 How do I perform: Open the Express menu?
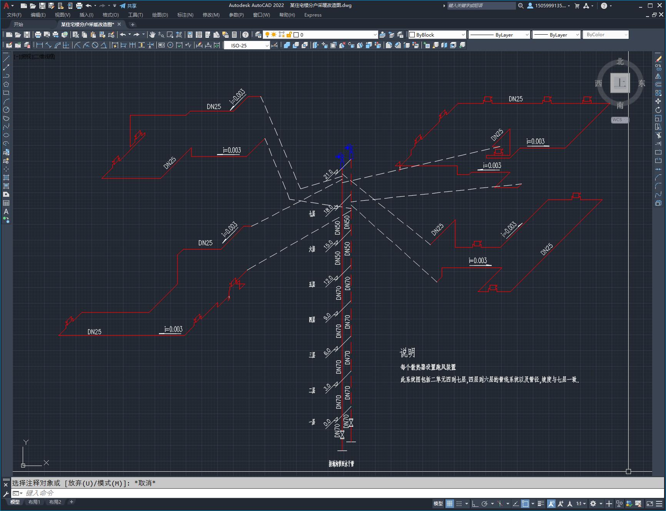click(x=313, y=15)
